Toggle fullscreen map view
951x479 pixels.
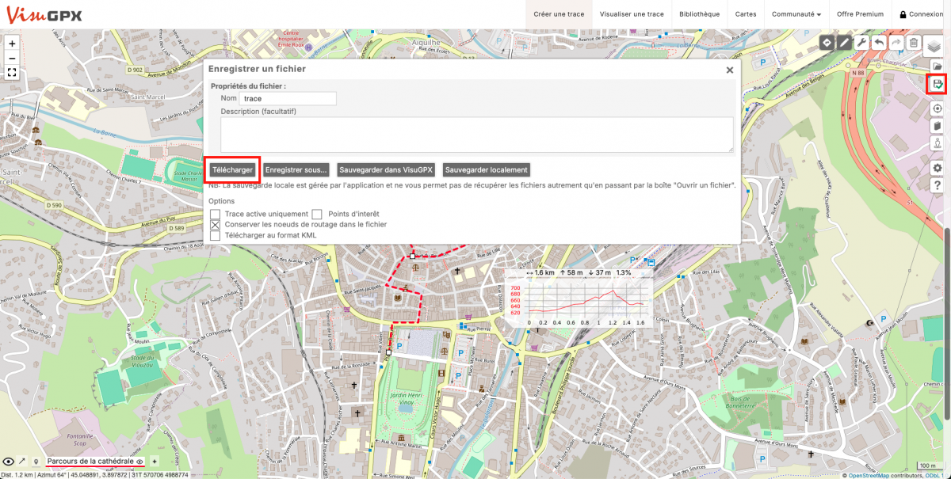click(12, 72)
